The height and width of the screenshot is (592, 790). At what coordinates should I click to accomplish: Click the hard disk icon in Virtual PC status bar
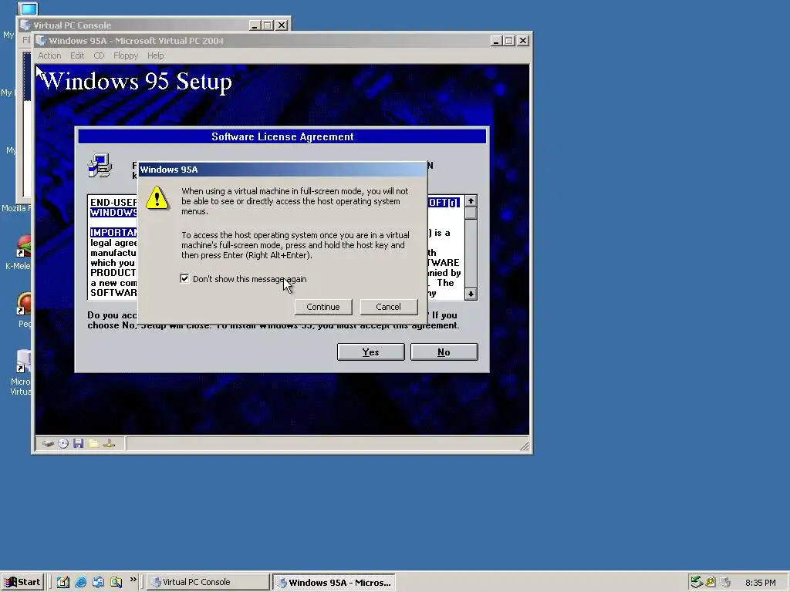pyautogui.click(x=48, y=443)
